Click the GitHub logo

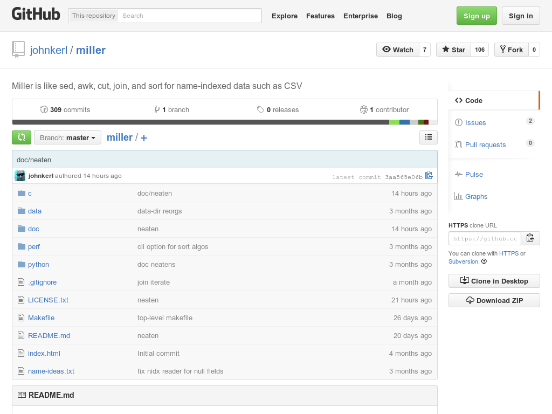click(x=36, y=15)
